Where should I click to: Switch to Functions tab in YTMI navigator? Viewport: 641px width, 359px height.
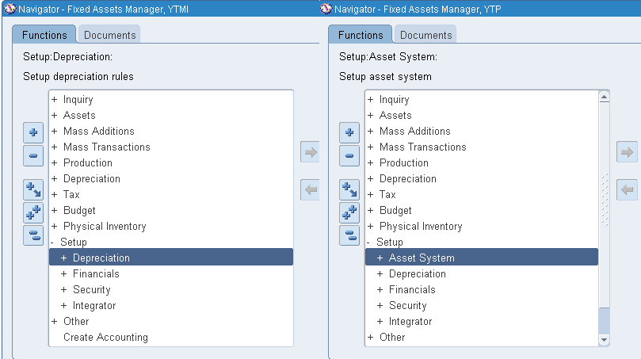click(44, 35)
